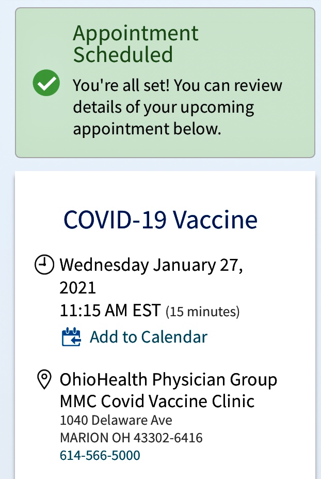Open the Add to Calendar link
This screenshot has height=479, width=321.
click(x=148, y=337)
